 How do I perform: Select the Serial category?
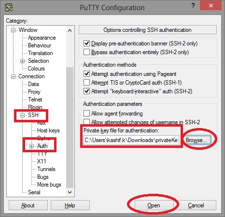click(x=34, y=192)
